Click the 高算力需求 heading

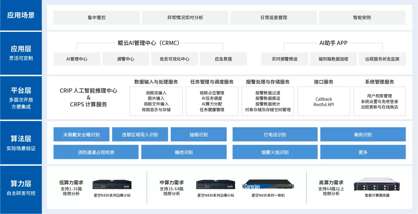click(x=331, y=183)
